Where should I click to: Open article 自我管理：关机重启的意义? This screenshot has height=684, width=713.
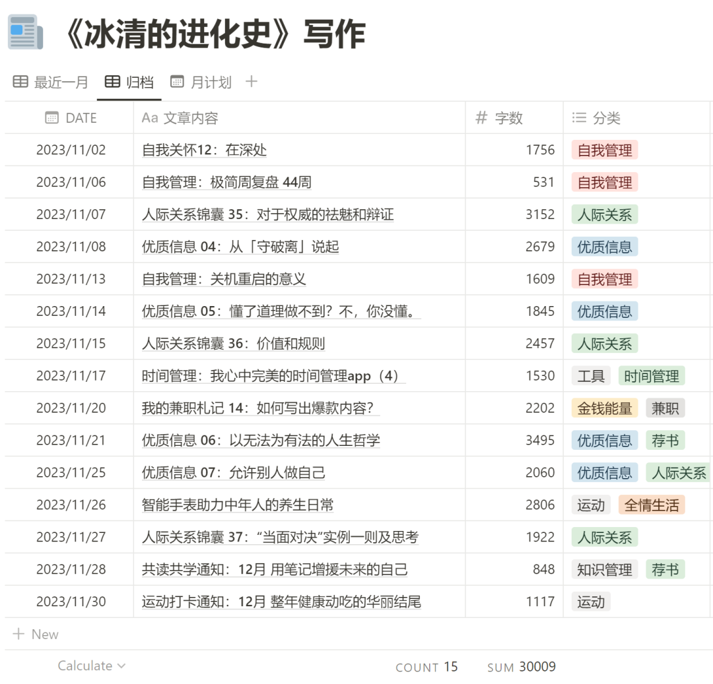pyautogui.click(x=224, y=279)
